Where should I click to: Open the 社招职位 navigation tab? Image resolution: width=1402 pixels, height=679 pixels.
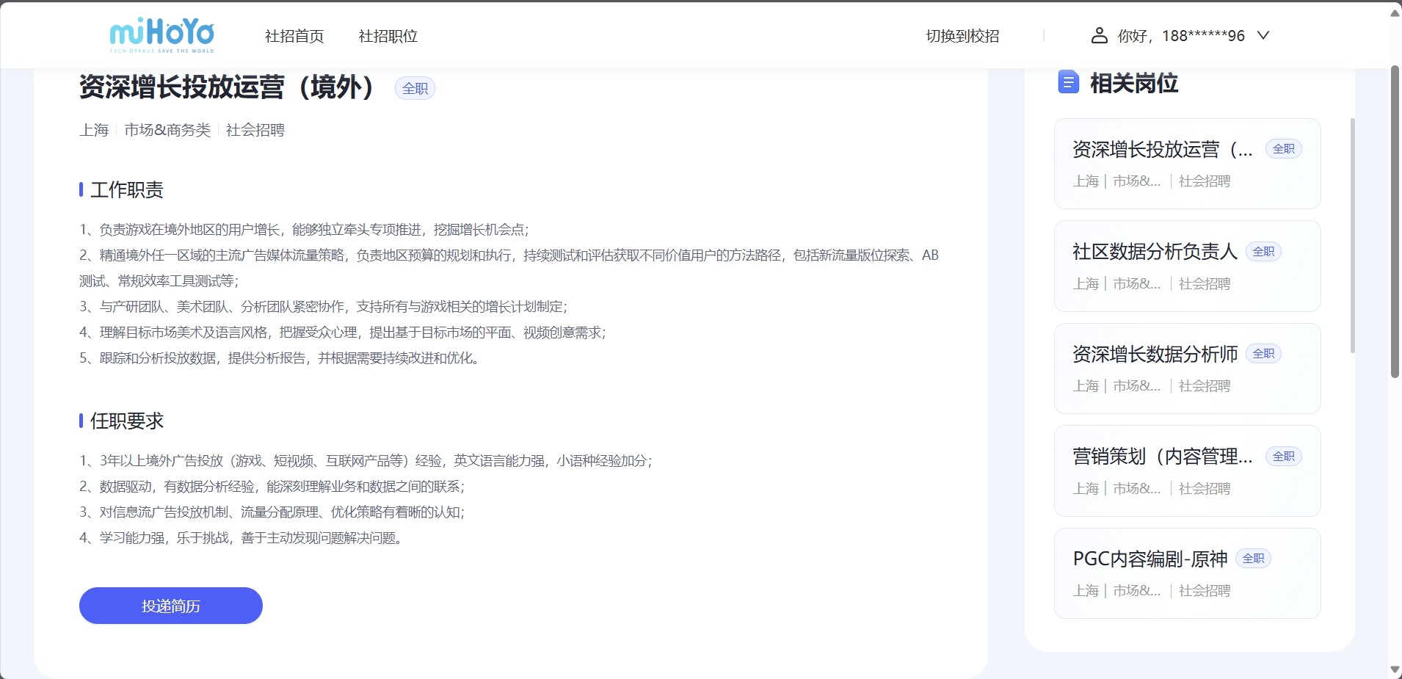coord(388,36)
